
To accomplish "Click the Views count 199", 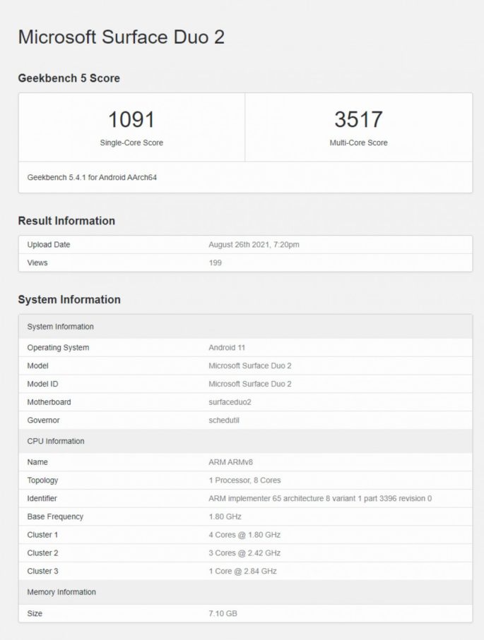I will (216, 262).
